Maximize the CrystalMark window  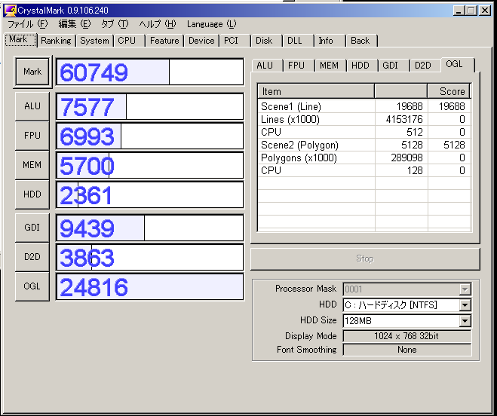471,11
